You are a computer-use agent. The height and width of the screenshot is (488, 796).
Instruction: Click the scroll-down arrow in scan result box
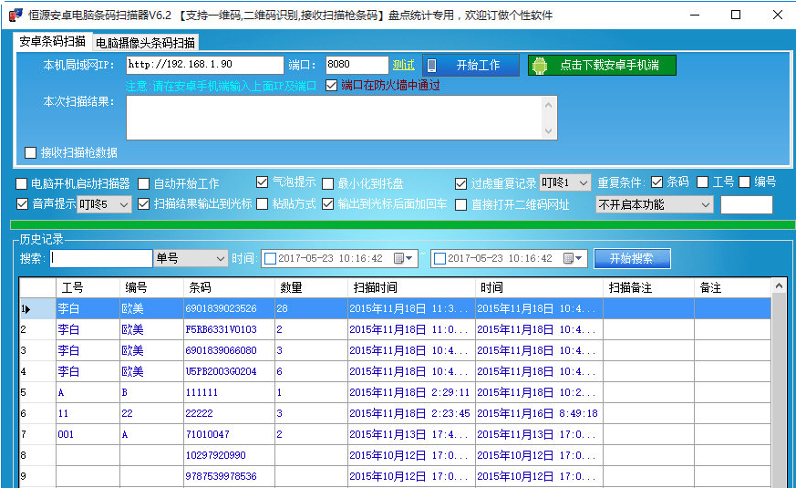point(549,131)
